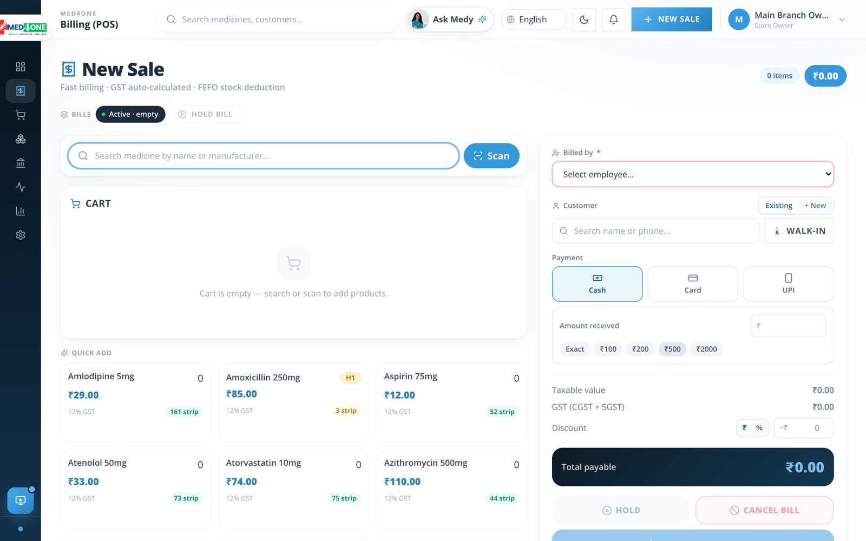Image resolution: width=866 pixels, height=541 pixels.
Task: Switch to the + New customer tab
Action: 815,206
